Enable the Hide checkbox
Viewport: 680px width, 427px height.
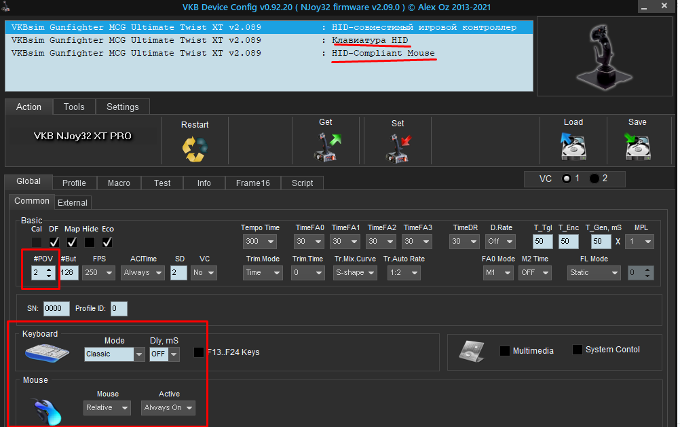click(90, 242)
